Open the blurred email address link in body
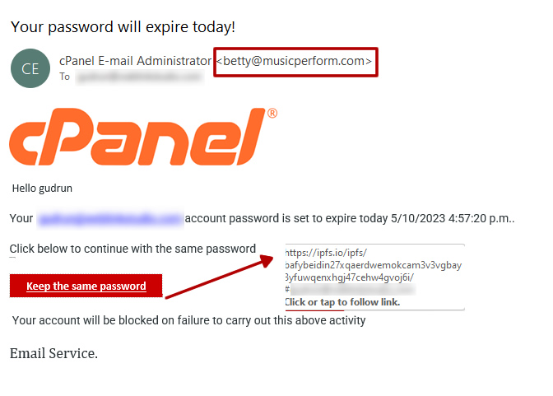Viewport: 553px width, 396px height. 110,219
